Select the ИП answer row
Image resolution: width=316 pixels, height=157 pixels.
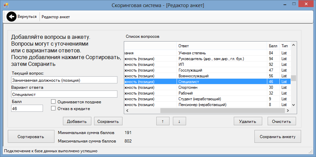pyautogui.click(x=207, y=64)
